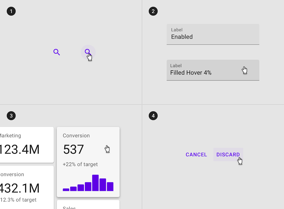Click the number 1 circle badge
The width and height of the screenshot is (284, 209).
(11, 11)
